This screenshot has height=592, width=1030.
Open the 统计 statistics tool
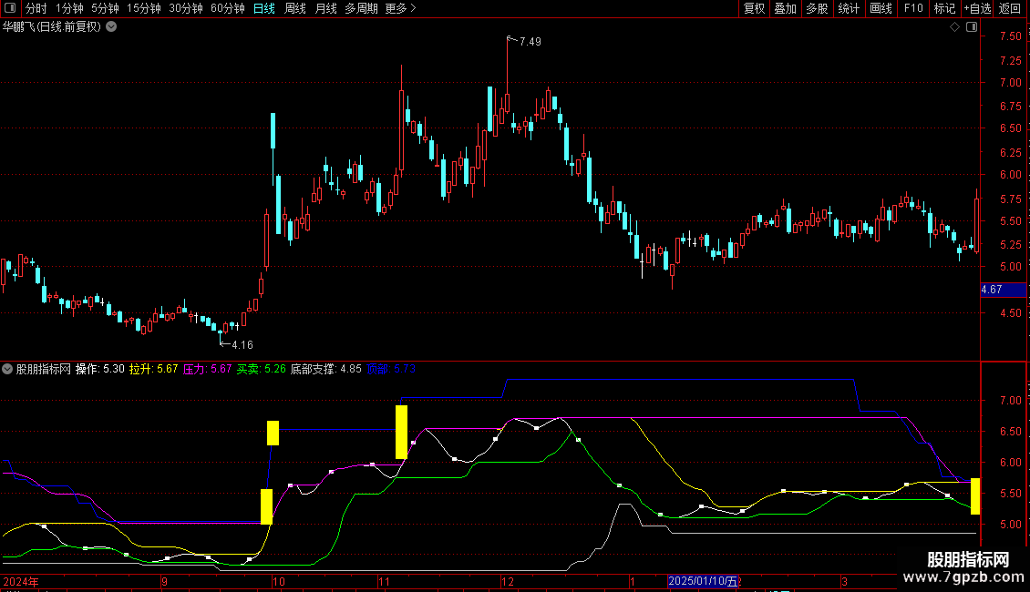click(x=849, y=8)
